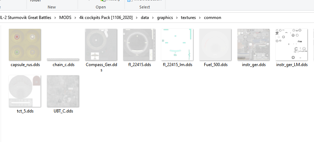Screen dimensions: 314x142
Task: Go to IL-2 Sturmovik Great Battles in path
Action: pyautogui.click(x=25, y=18)
